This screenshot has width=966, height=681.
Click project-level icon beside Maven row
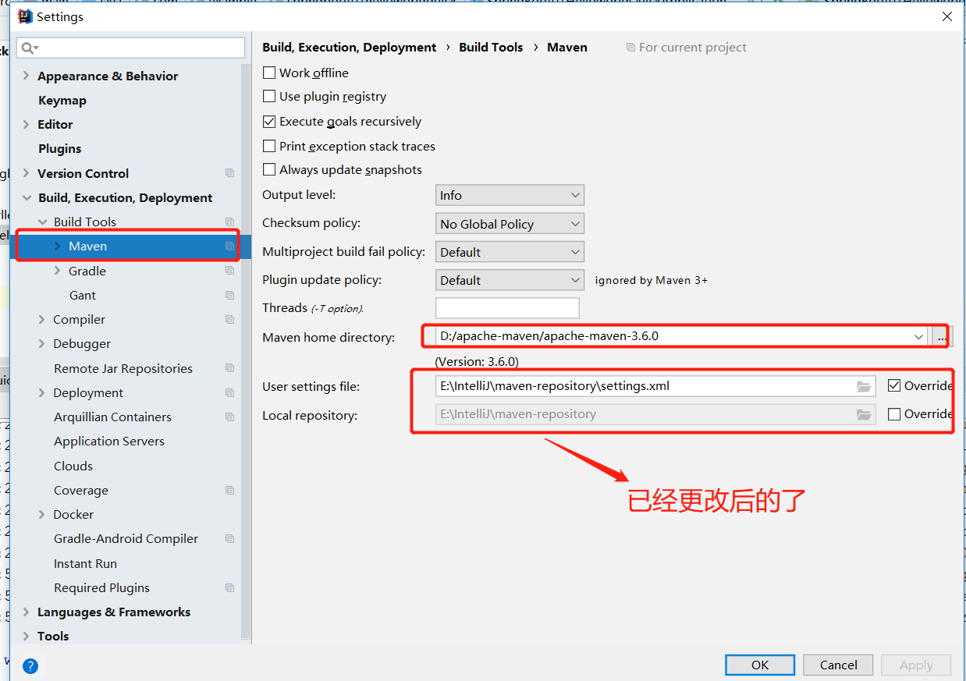coord(229,246)
